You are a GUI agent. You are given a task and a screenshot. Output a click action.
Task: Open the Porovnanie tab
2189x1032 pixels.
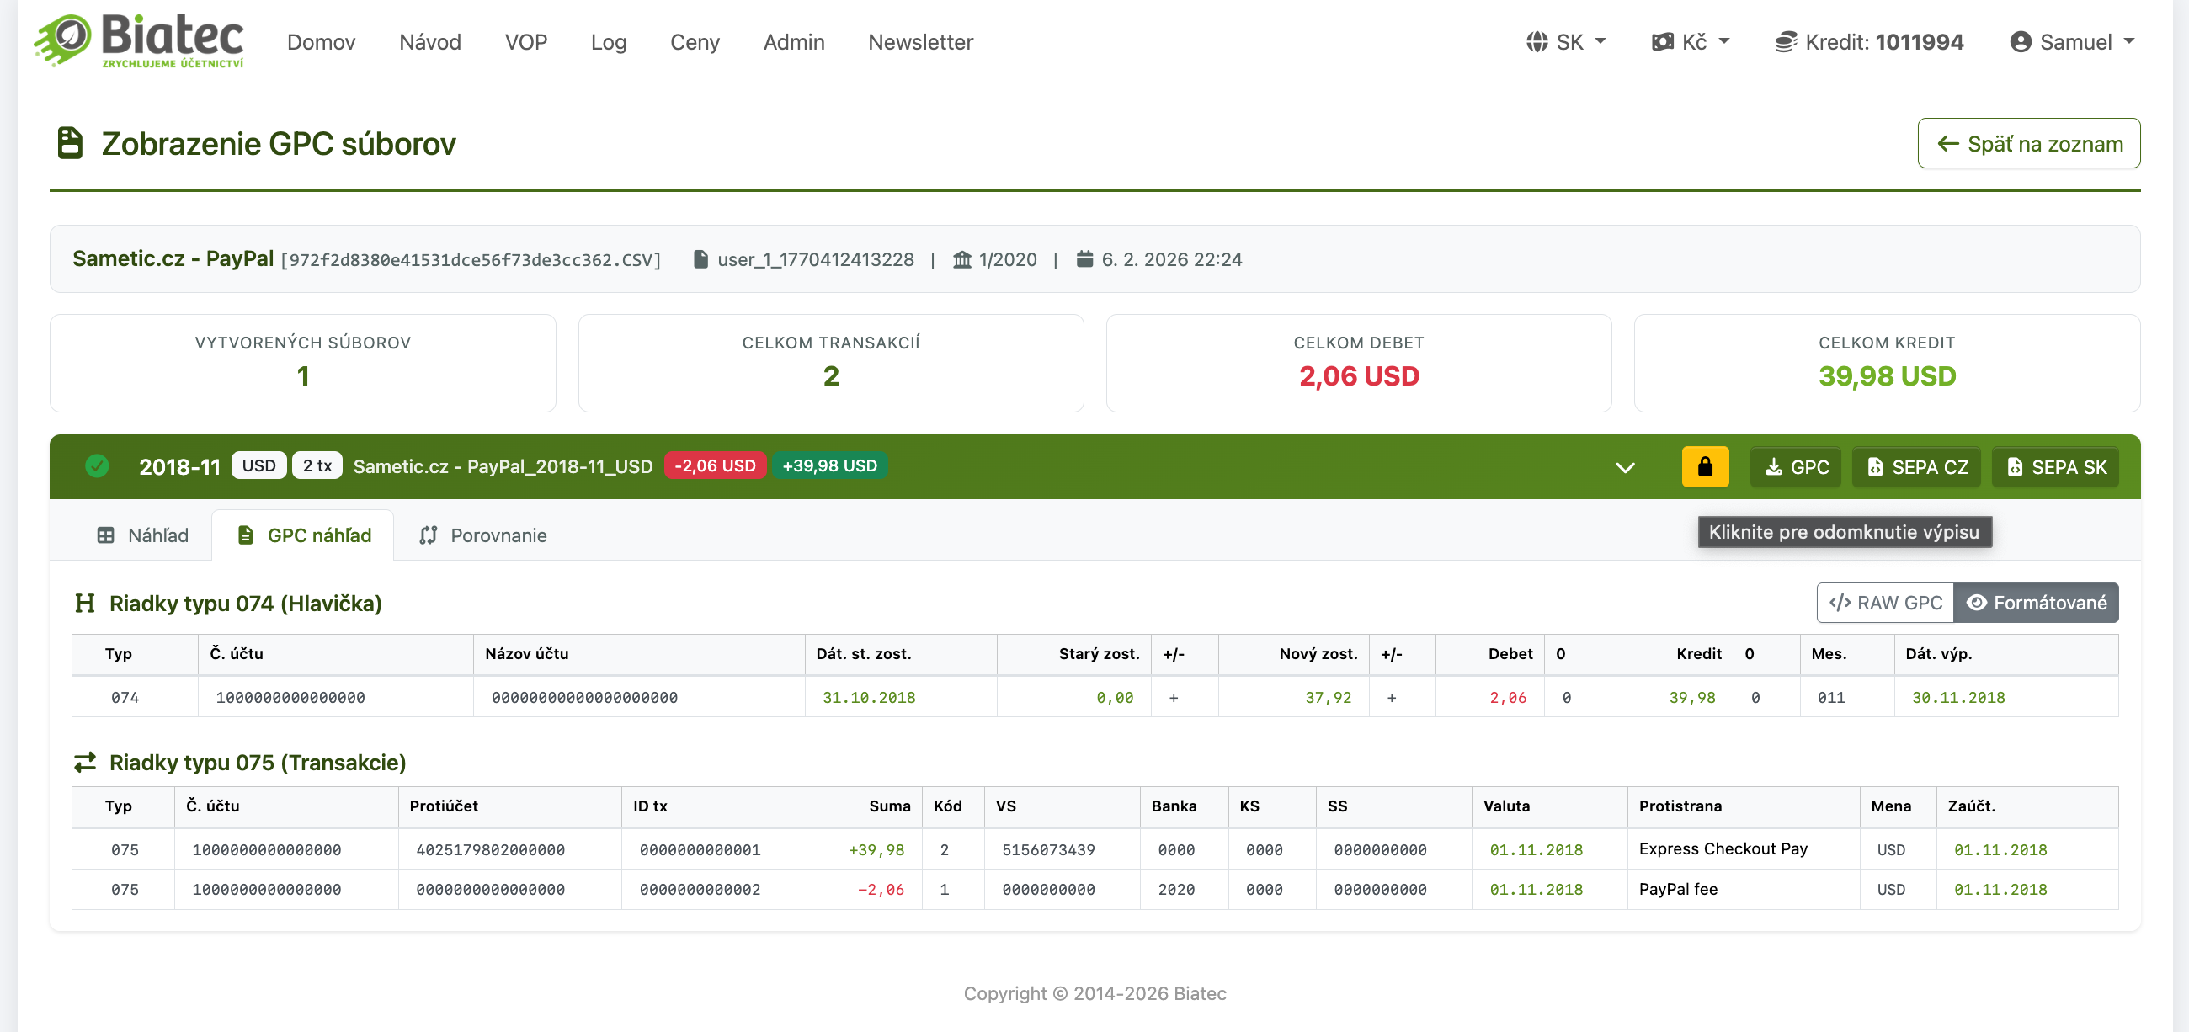tap(482, 535)
